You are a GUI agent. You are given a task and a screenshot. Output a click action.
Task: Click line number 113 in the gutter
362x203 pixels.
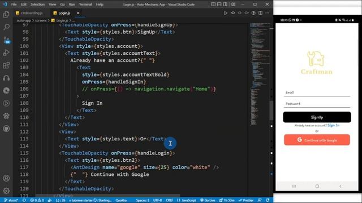coord(24,139)
